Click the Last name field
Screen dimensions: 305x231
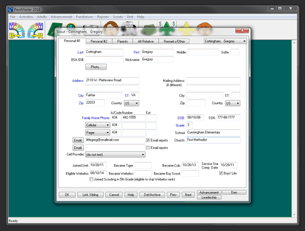pos(104,52)
